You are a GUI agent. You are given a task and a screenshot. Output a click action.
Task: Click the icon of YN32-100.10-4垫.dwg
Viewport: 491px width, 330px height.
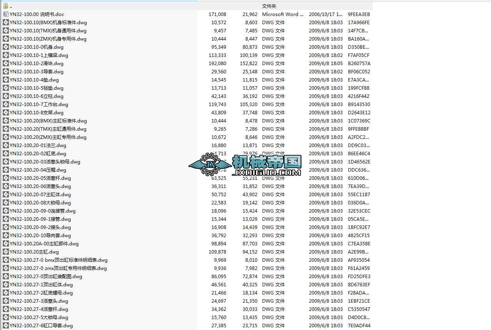[x=5, y=80]
